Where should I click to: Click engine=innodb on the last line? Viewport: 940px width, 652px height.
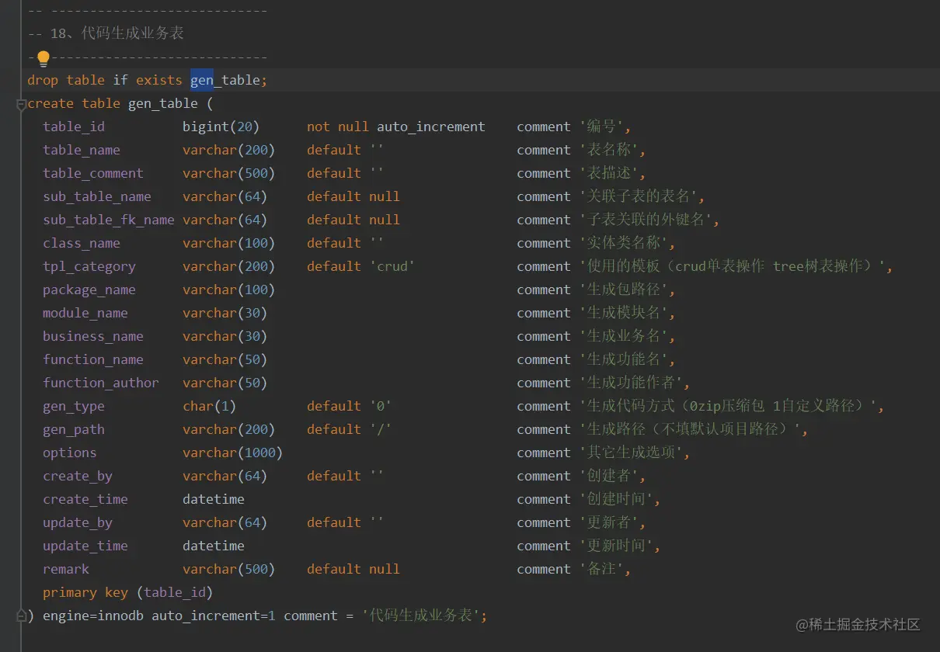[x=93, y=616]
